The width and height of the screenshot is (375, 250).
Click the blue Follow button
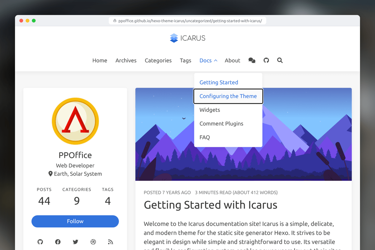pos(75,221)
